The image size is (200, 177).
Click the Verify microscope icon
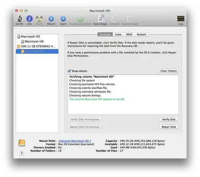[20, 19]
